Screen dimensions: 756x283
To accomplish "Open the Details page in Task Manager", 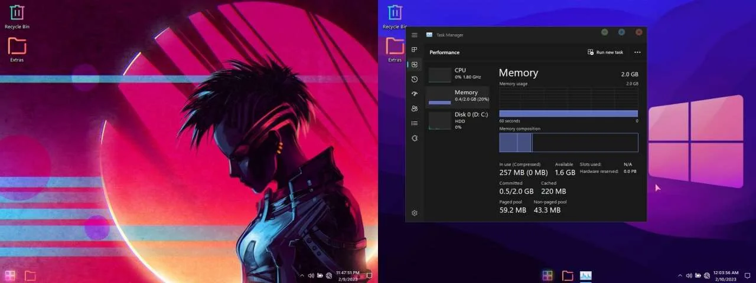I will (x=415, y=123).
